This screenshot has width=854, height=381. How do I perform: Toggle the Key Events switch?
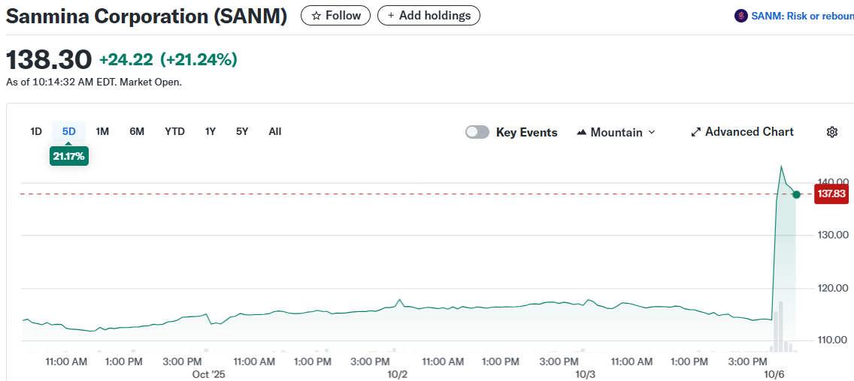[477, 132]
